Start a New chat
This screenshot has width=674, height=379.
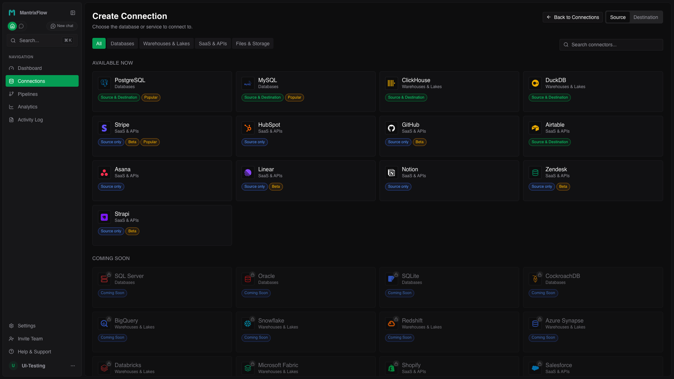62,26
